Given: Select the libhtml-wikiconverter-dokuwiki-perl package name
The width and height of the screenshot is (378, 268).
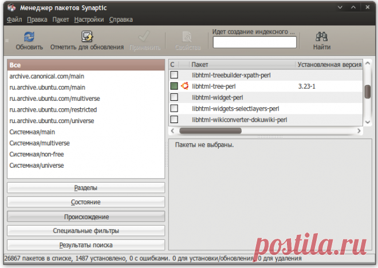Looking at the screenshot, I should tap(239, 120).
